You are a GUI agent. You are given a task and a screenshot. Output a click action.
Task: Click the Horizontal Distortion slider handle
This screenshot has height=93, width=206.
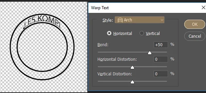coord(132,67)
